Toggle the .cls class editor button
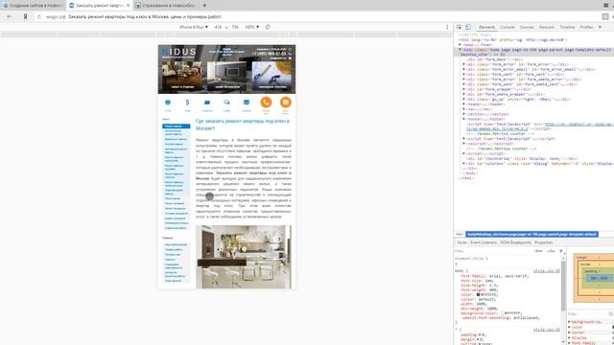614x345 pixels. pos(551,251)
